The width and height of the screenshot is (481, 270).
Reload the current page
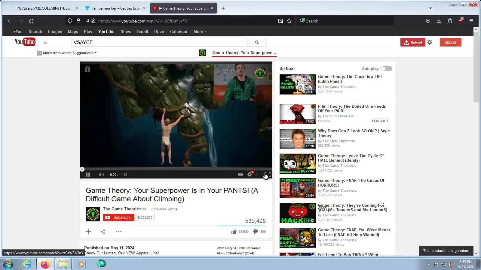coord(31,21)
